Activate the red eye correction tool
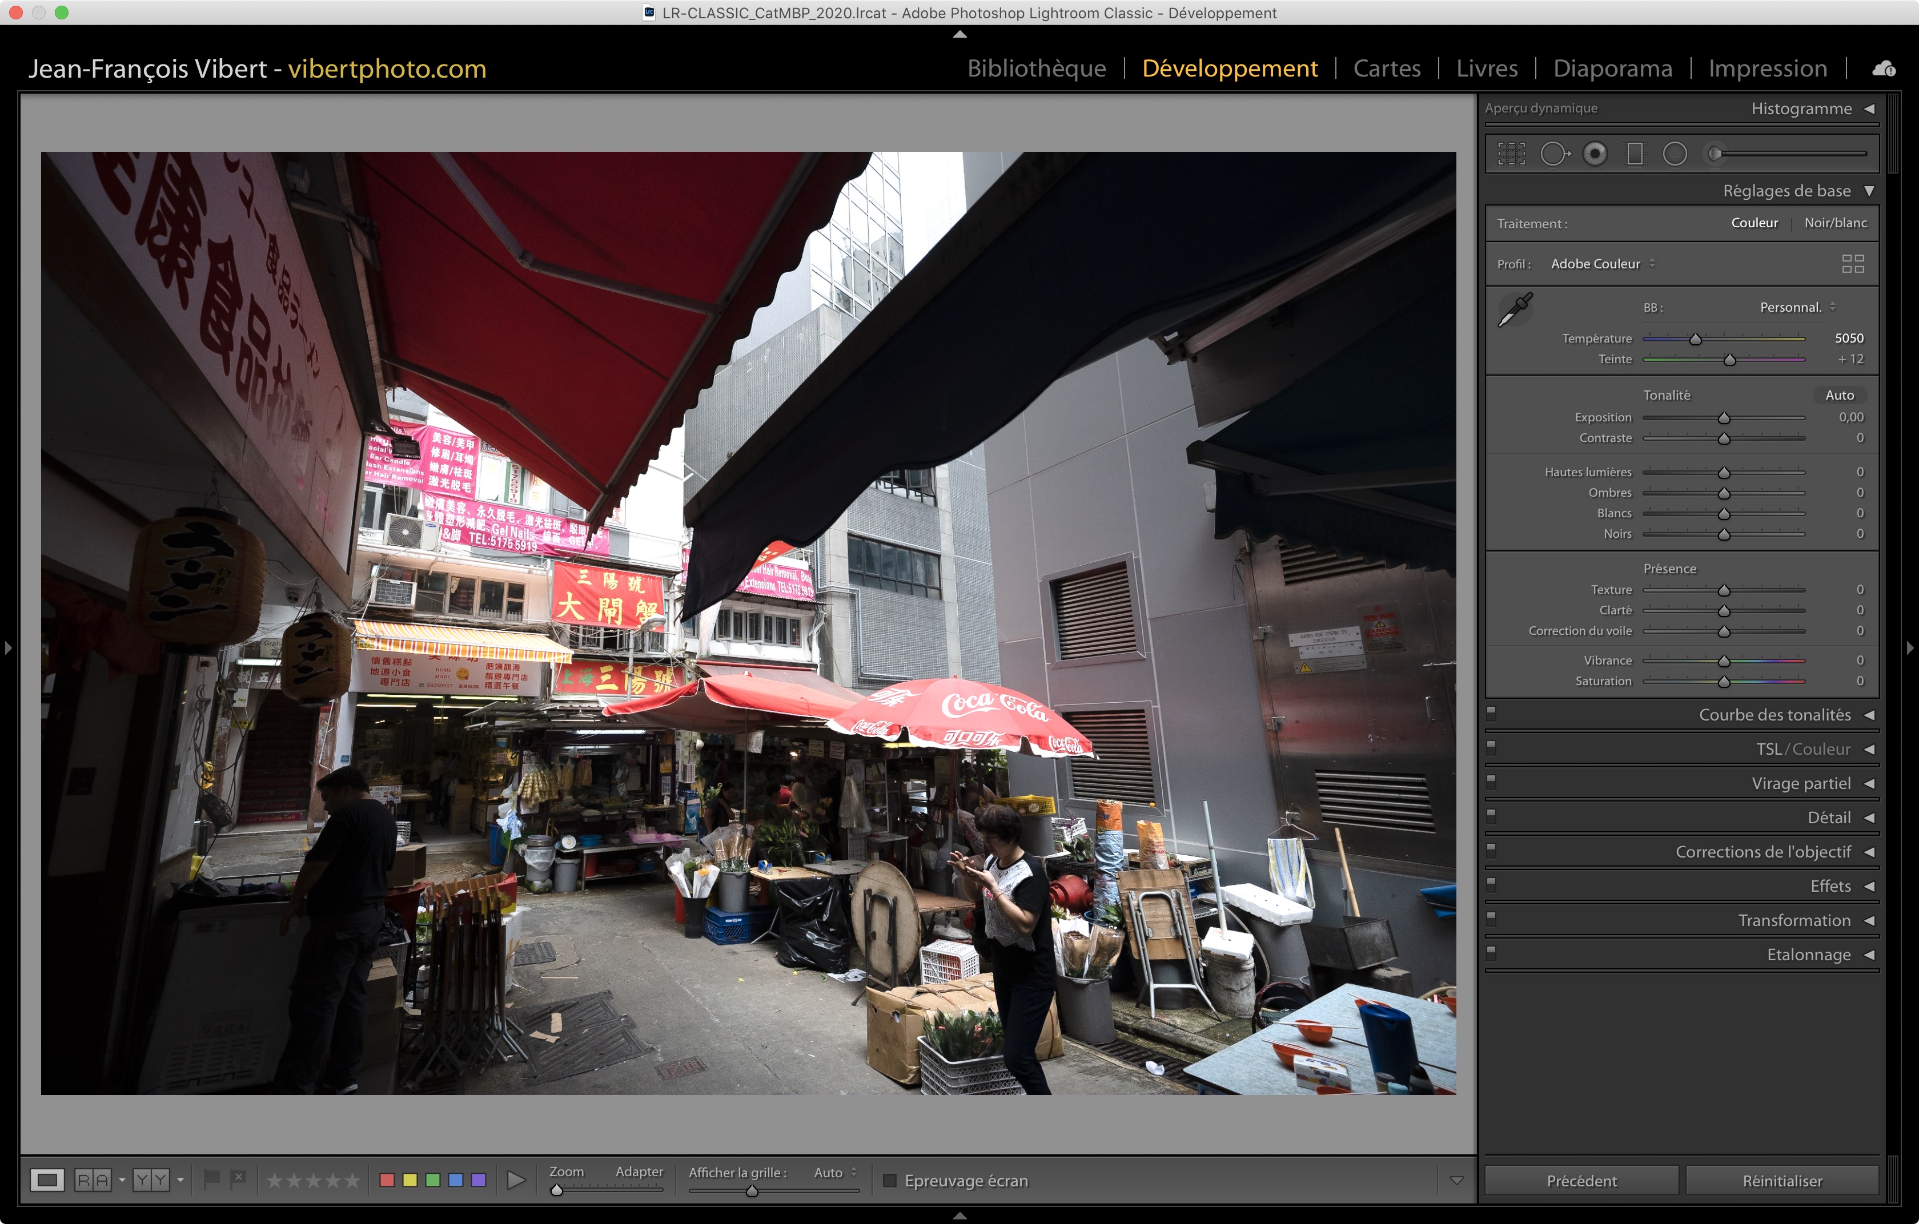 tap(1595, 154)
